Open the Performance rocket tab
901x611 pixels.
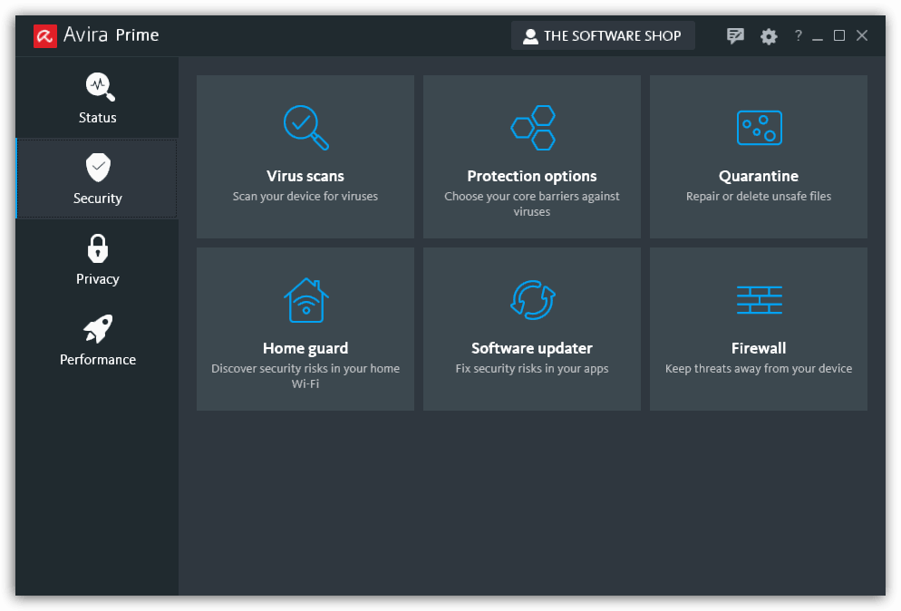point(97,340)
